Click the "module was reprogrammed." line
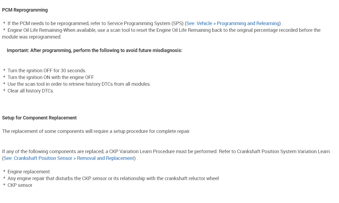 click(x=32, y=37)
